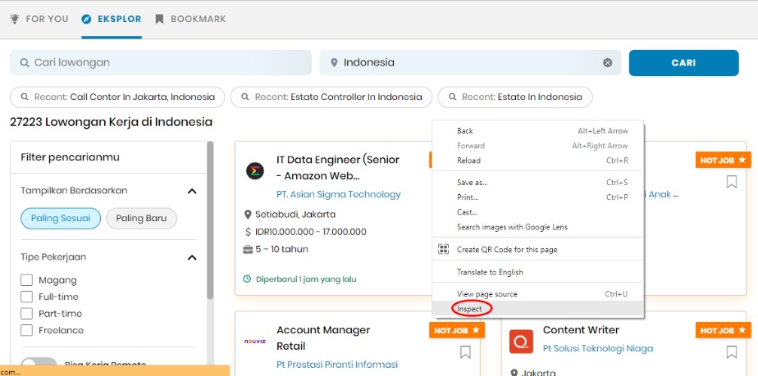This screenshot has width=758, height=376.
Task: Clear the Indonesia location field
Action: pos(608,62)
